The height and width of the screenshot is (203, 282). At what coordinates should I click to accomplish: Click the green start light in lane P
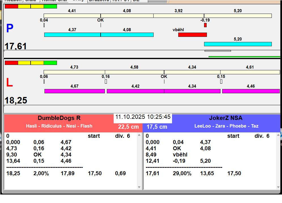(x=50, y=6)
